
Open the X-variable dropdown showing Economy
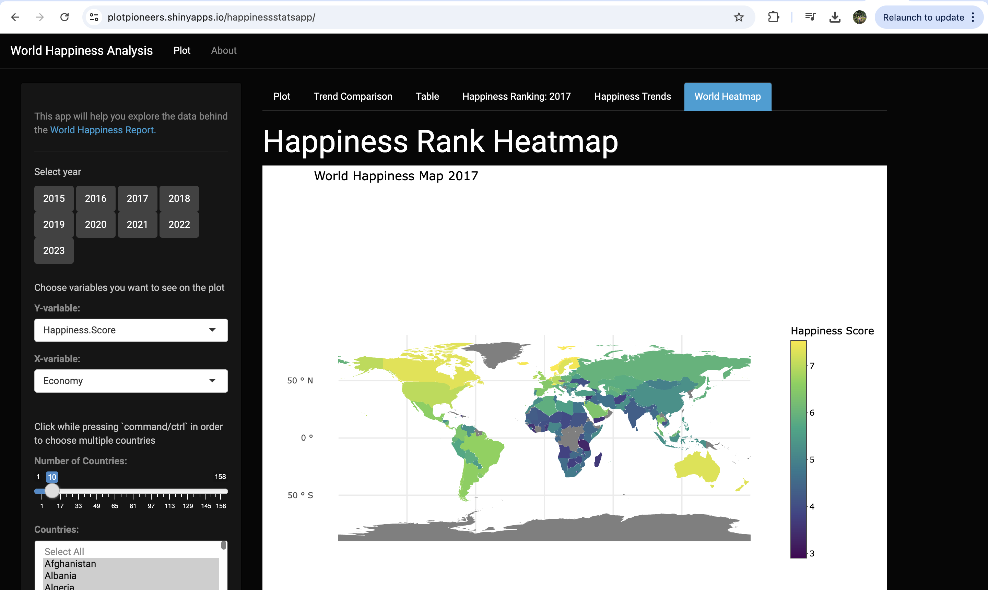click(x=131, y=380)
